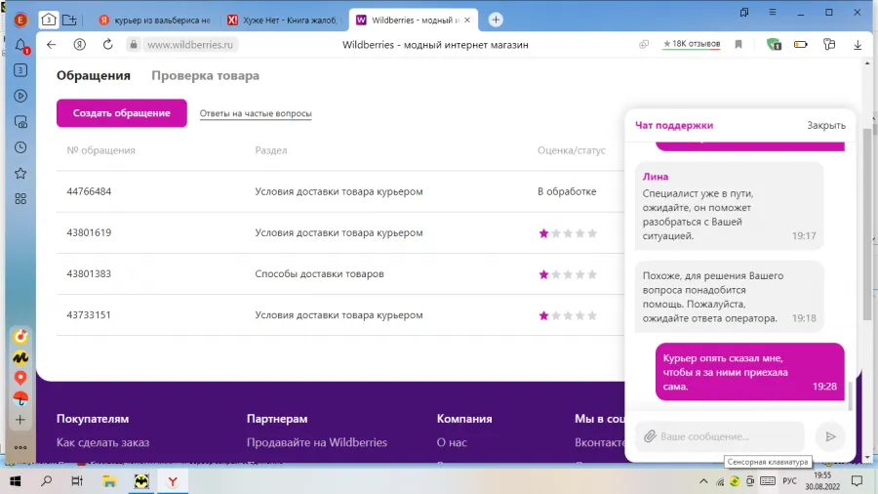Screen dimensions: 878x494
Task: Open the touch keyboard tray icon
Action: pyautogui.click(x=768, y=481)
